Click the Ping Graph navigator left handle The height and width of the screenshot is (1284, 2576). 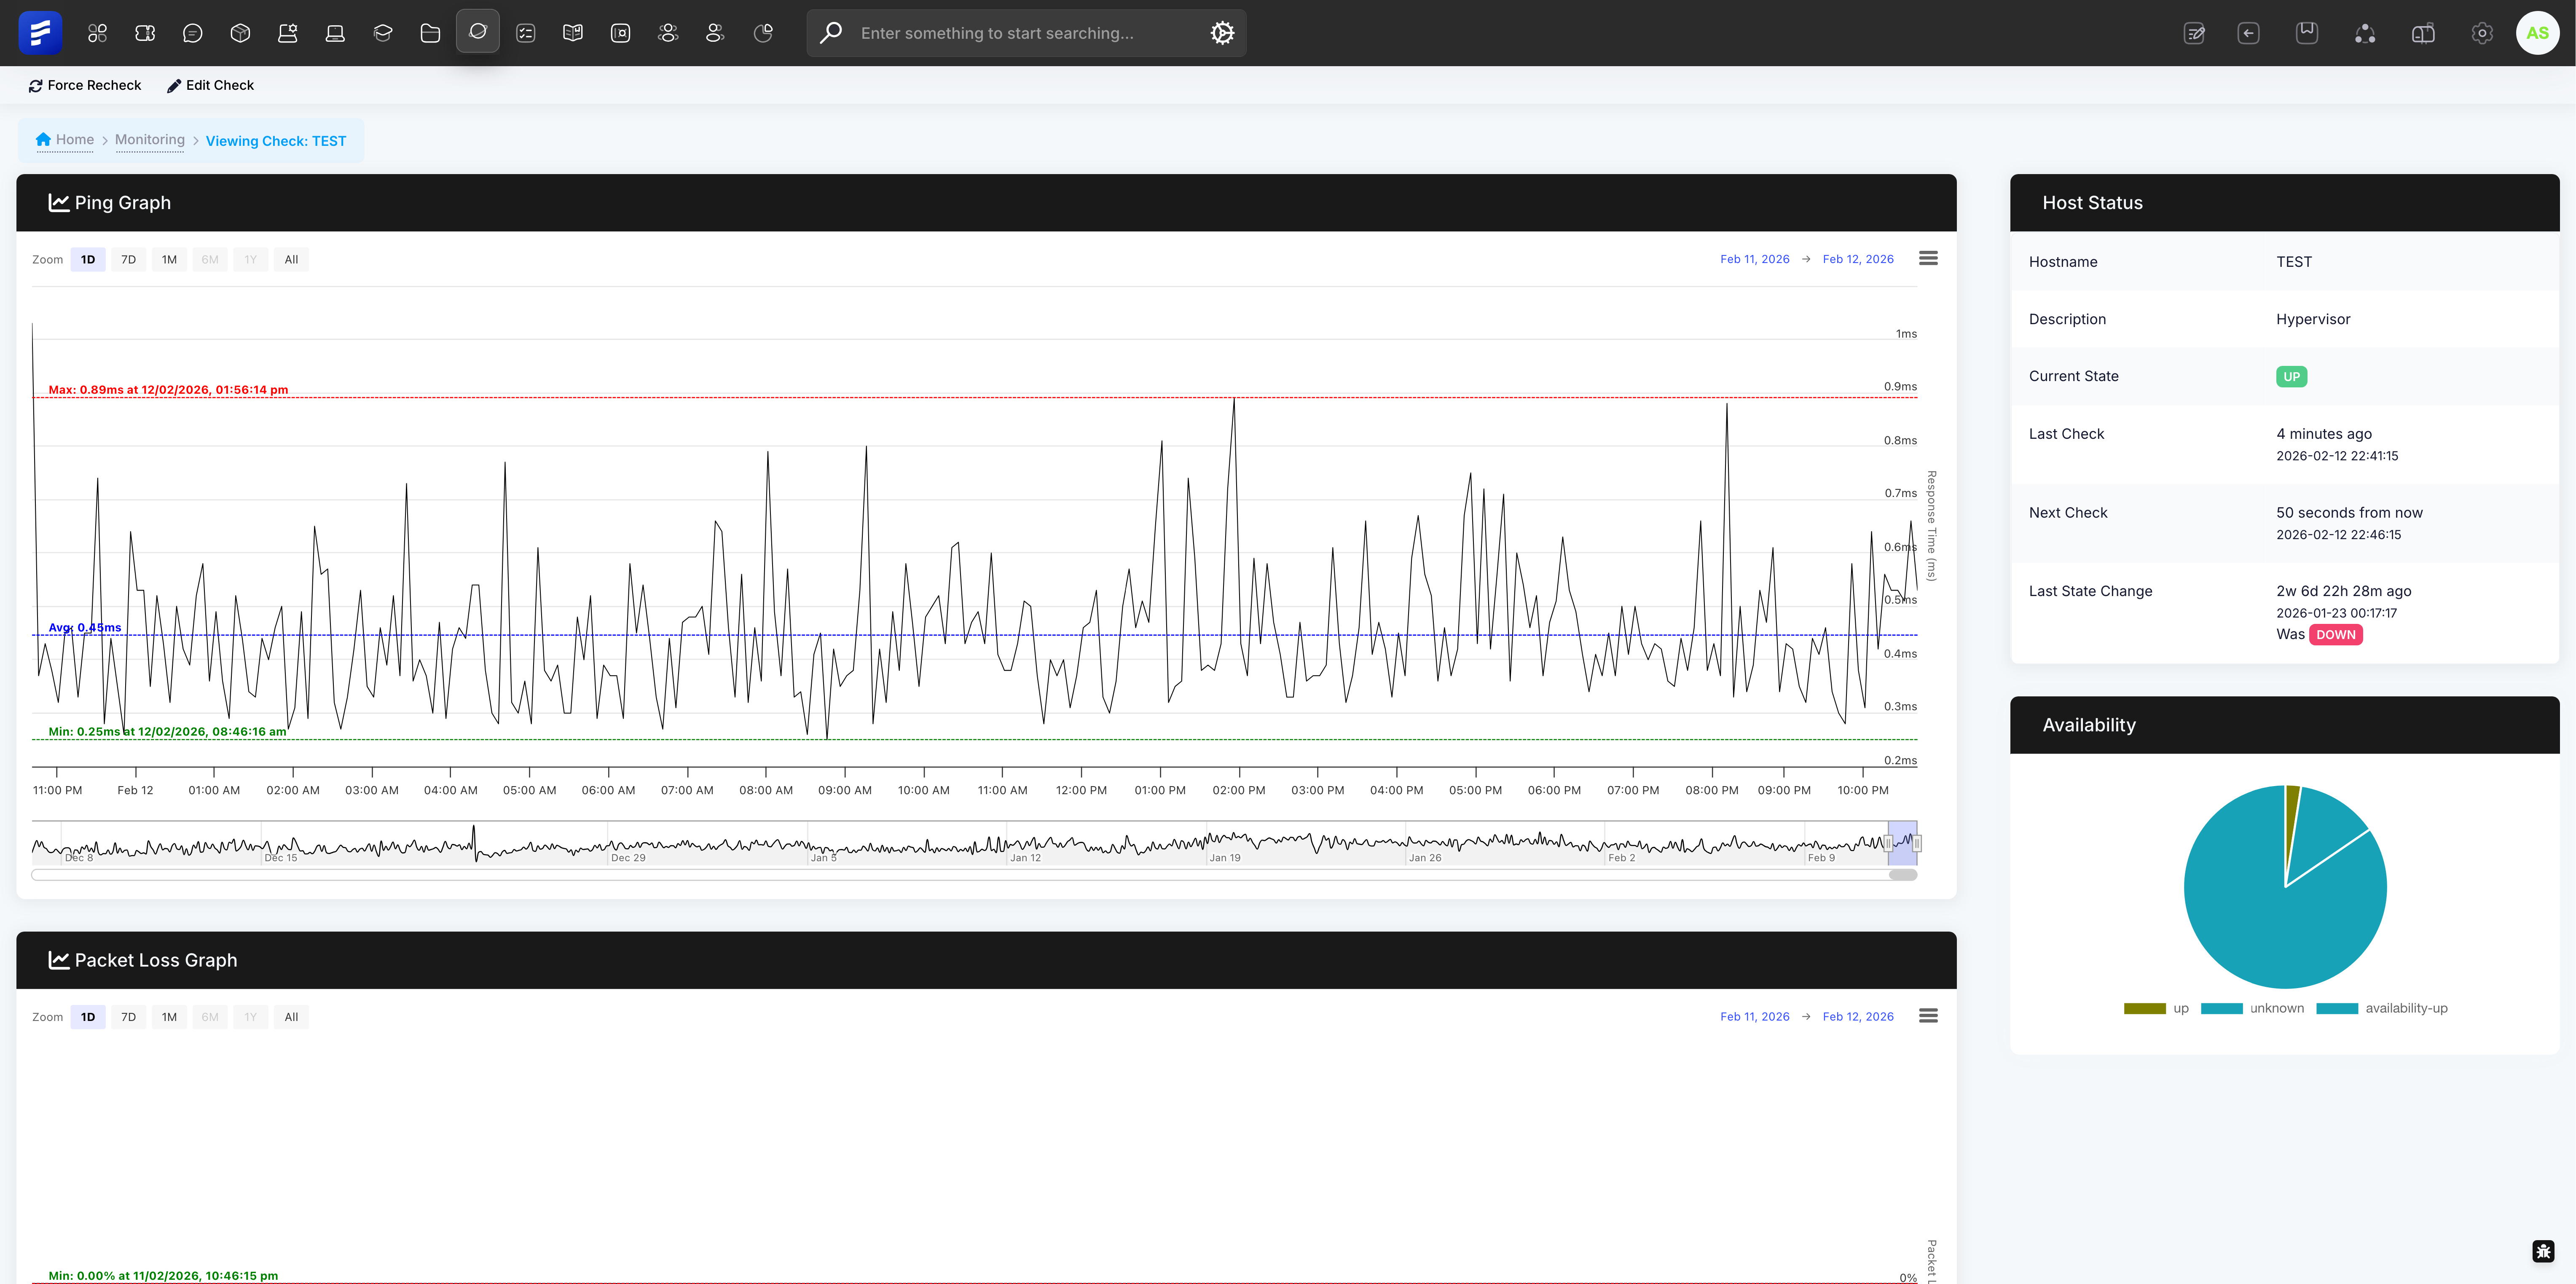pyautogui.click(x=1888, y=843)
